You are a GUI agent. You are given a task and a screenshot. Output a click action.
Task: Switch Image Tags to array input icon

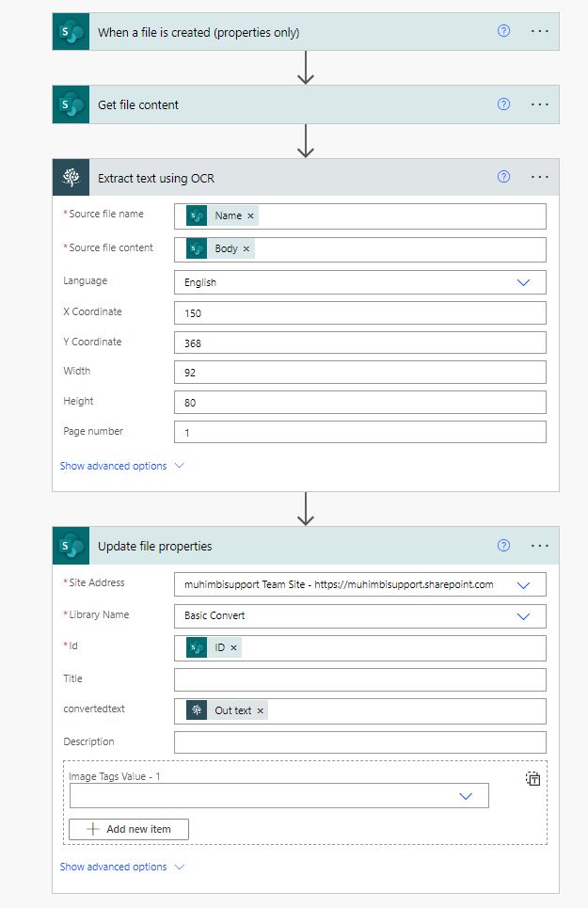(533, 778)
